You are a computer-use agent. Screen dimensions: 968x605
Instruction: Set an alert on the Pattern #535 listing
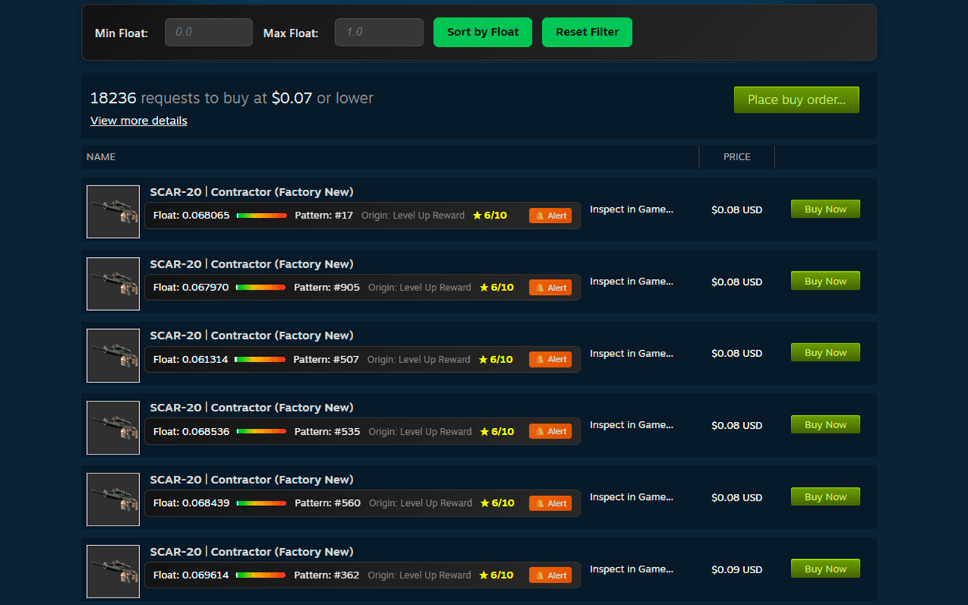(550, 431)
